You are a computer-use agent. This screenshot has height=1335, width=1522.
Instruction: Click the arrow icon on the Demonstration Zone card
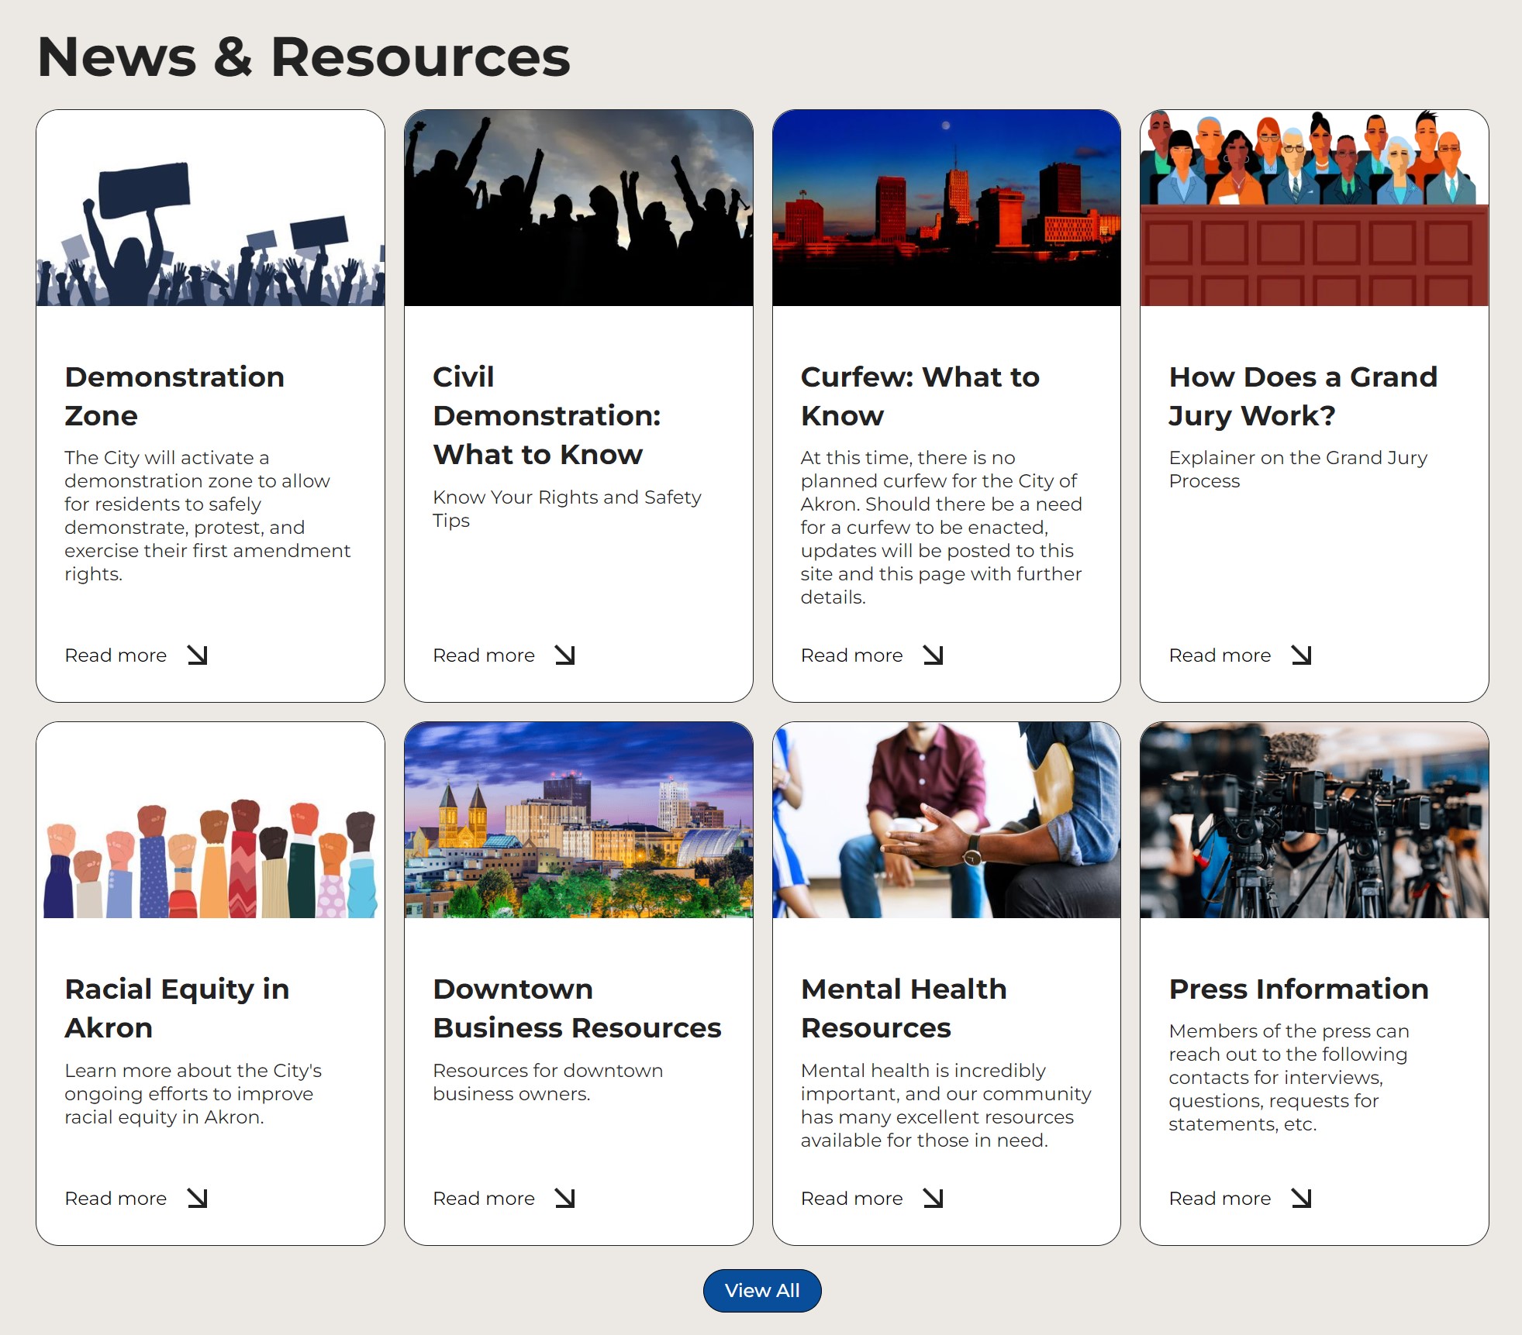click(198, 655)
